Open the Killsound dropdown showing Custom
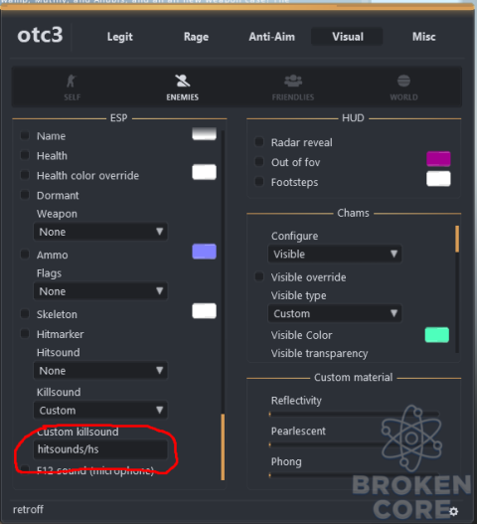The width and height of the screenshot is (477, 524). pyautogui.click(x=100, y=410)
